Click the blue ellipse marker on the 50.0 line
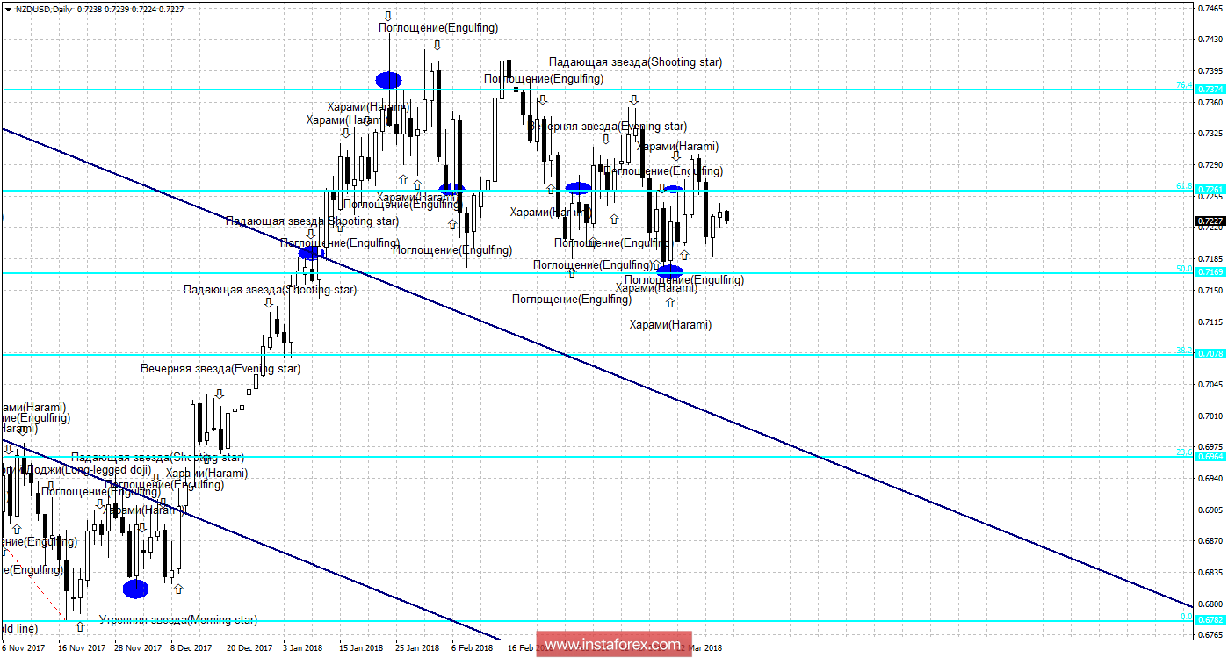 (x=669, y=271)
